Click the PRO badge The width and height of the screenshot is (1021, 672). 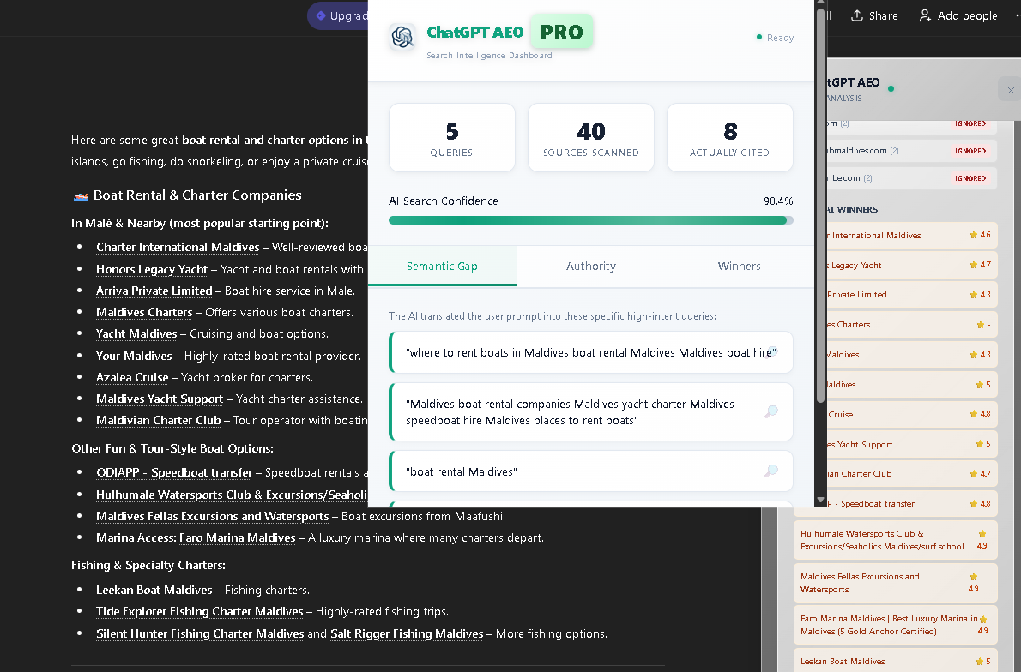[x=562, y=33]
